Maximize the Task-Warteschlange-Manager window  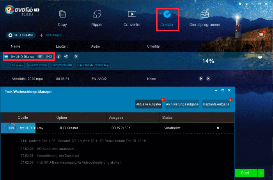coord(223,90)
